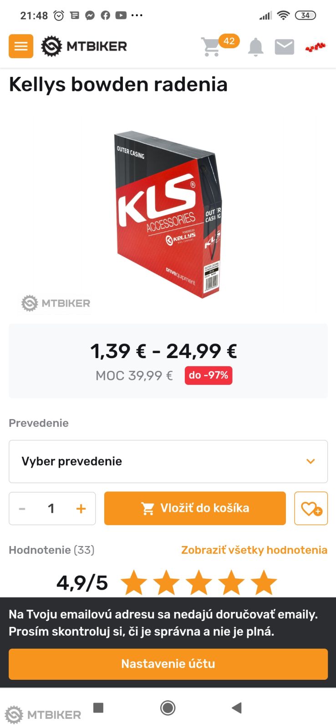The image size is (336, 728).
Task: Tap the Android home circle button
Action: point(168,708)
